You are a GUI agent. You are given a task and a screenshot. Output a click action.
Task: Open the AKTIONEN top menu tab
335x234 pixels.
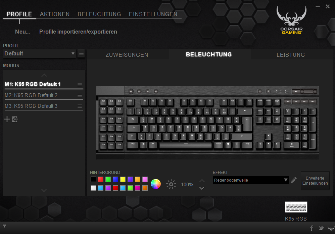point(55,14)
